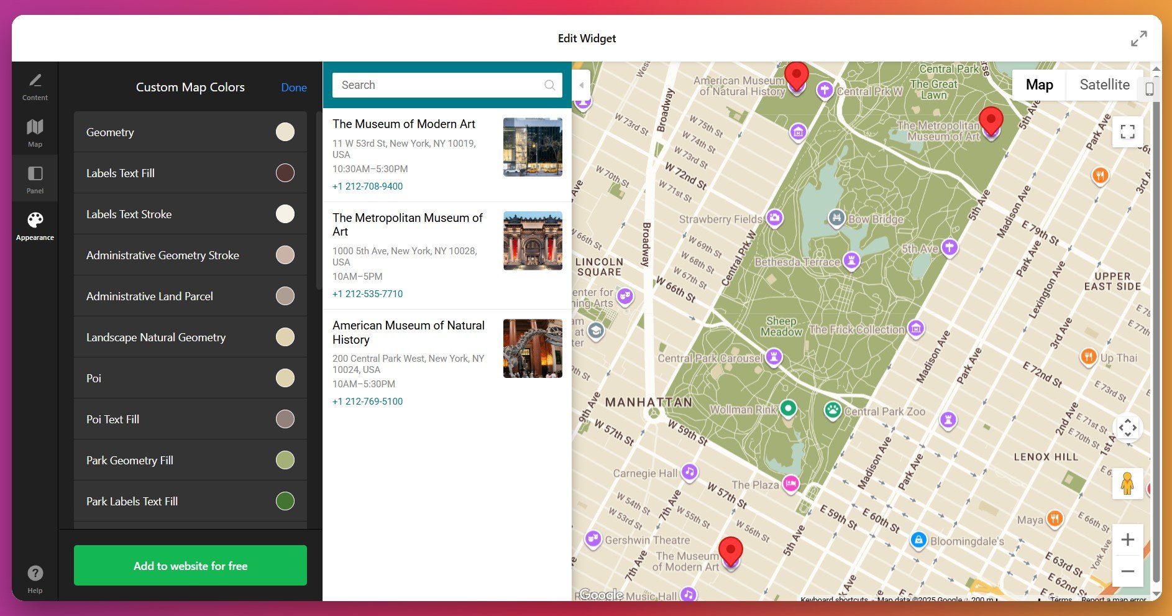This screenshot has width=1172, height=616.
Task: Expand the widget editor to full screen
Action: [x=1139, y=38]
